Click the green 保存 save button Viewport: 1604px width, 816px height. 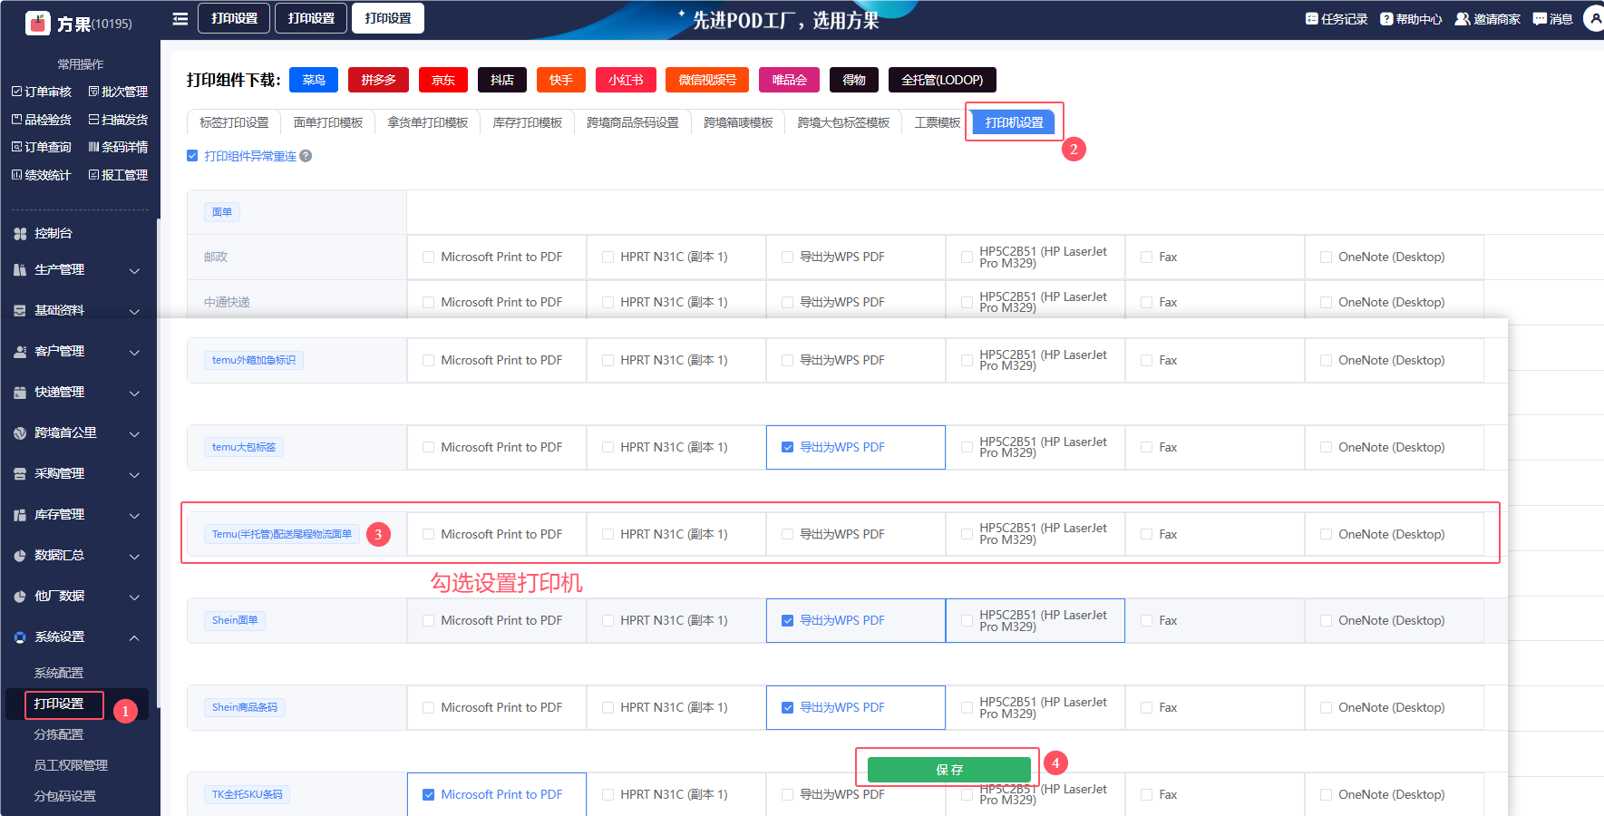[949, 770]
